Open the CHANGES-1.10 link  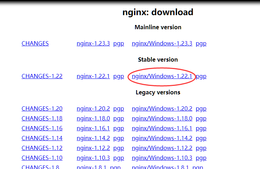point(42,158)
